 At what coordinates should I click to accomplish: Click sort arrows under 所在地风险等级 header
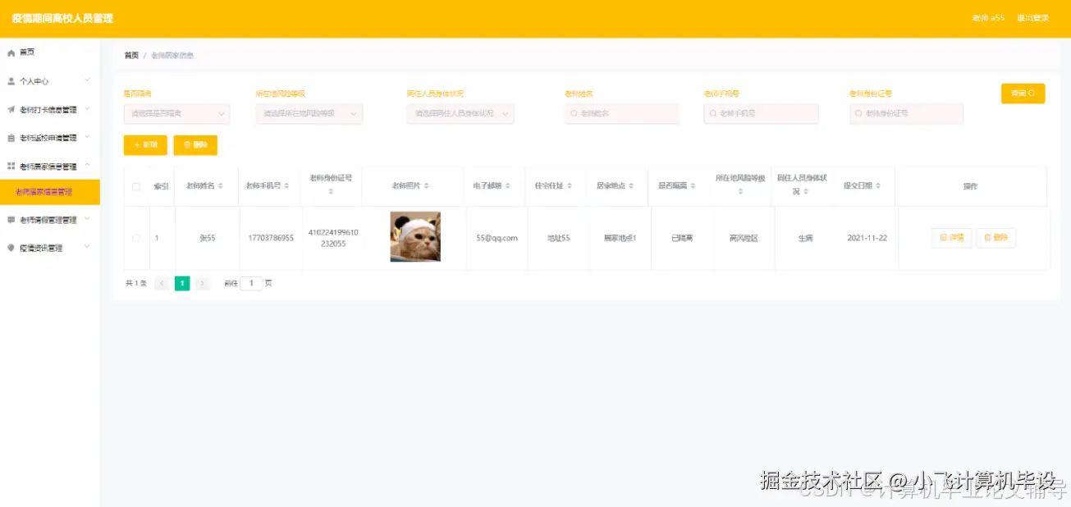pyautogui.click(x=740, y=191)
